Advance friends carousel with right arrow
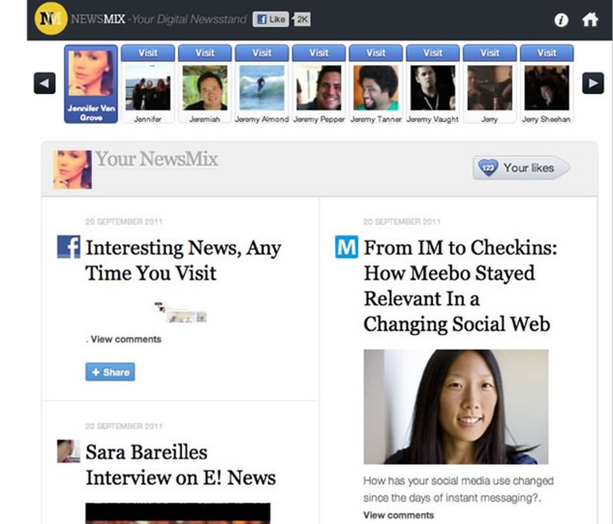Image resolution: width=613 pixels, height=524 pixels. coord(592,83)
